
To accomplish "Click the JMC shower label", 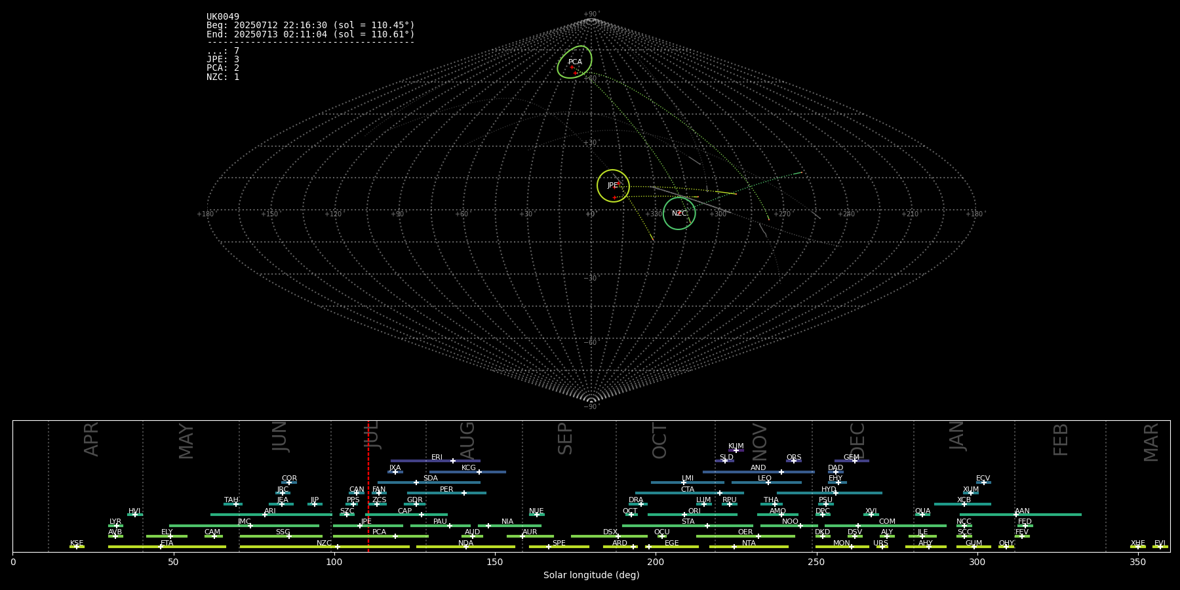I will pyautogui.click(x=244, y=521).
